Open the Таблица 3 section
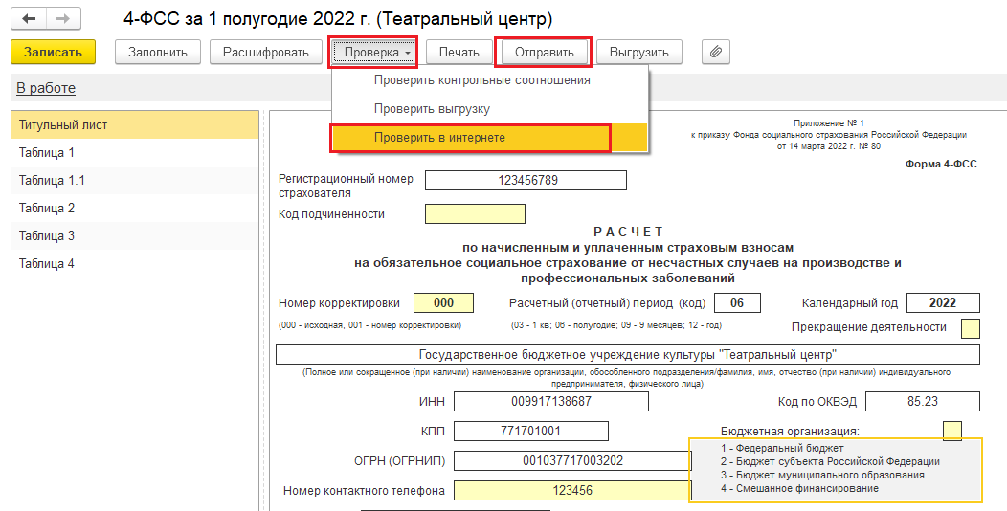 pos(135,235)
